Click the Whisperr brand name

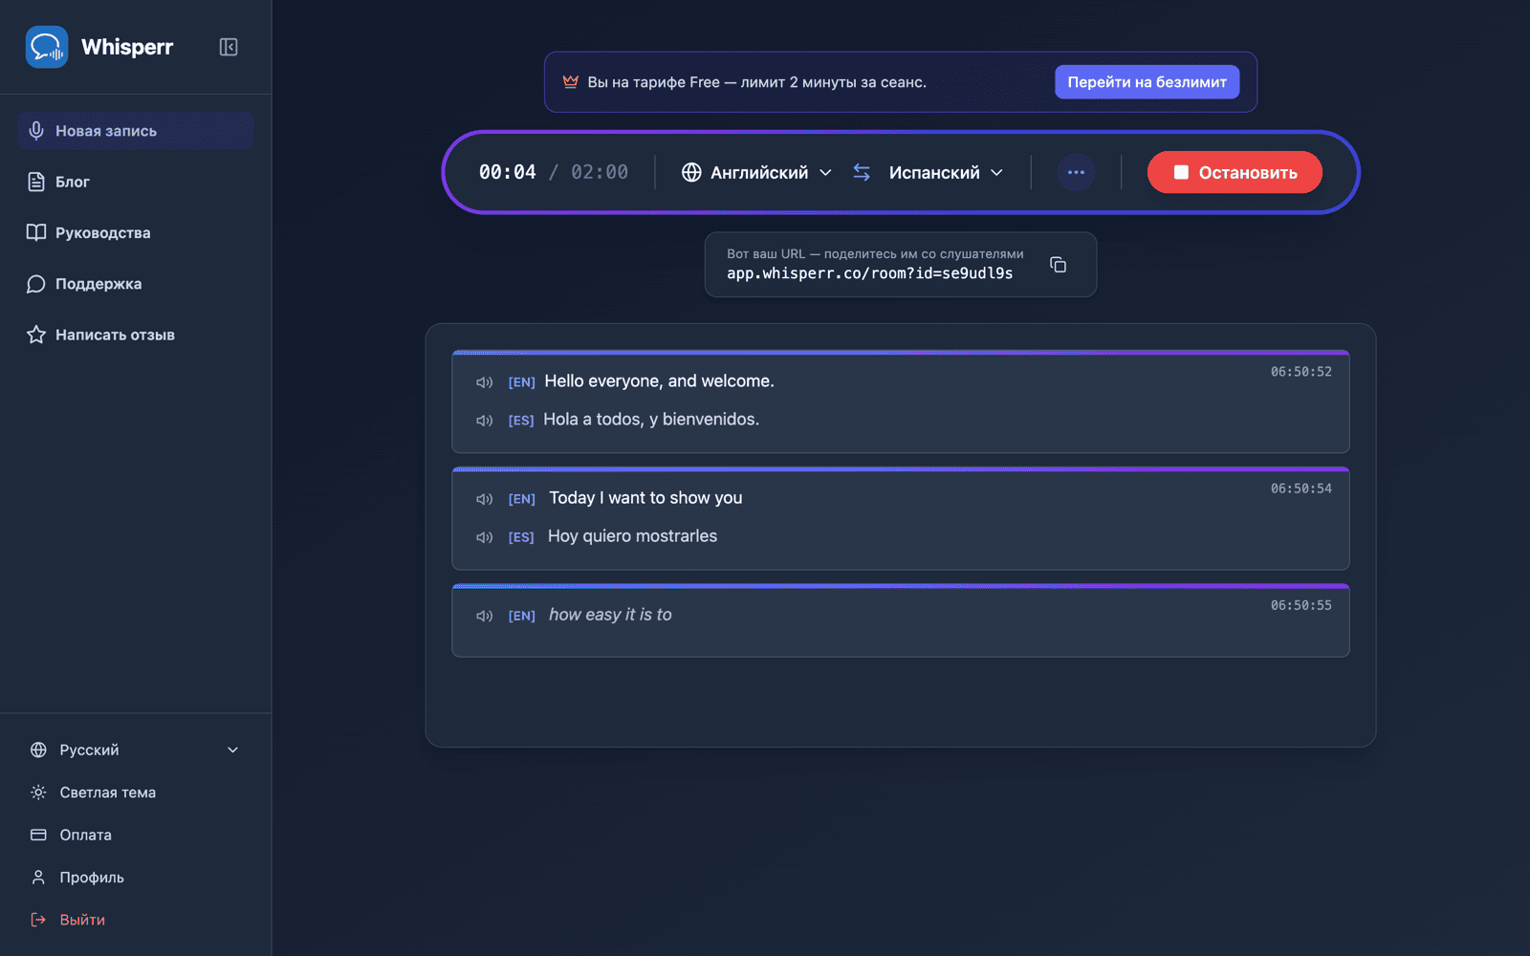[127, 47]
